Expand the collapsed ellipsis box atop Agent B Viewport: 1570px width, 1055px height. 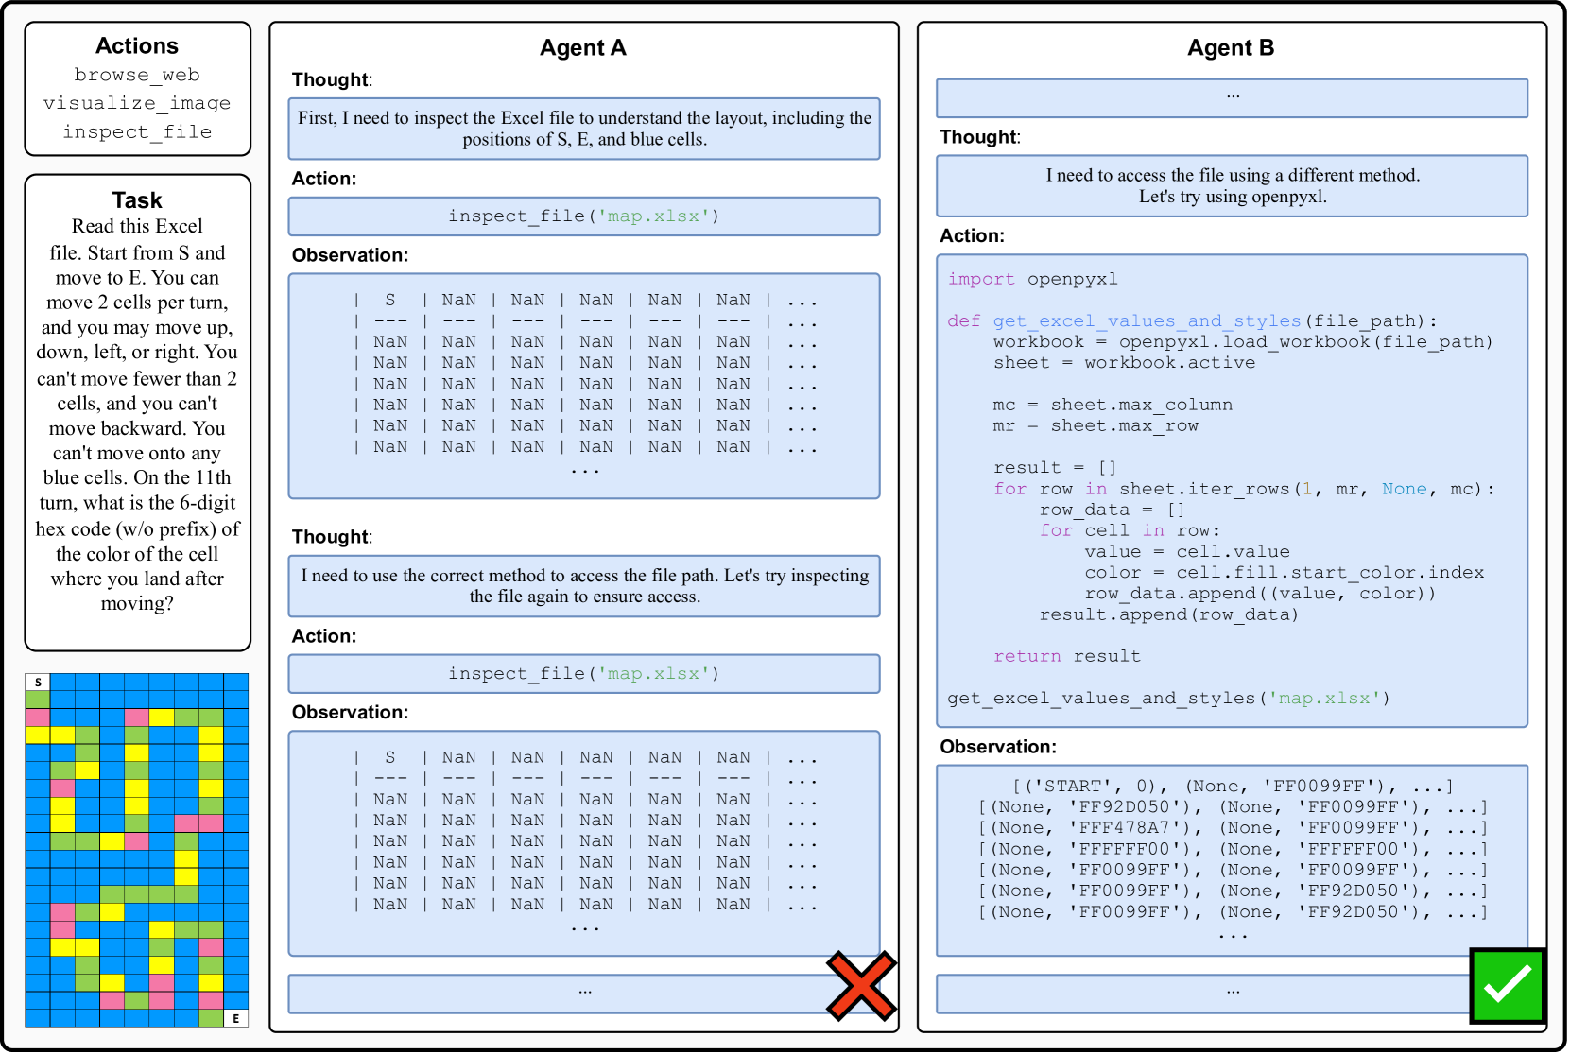tap(1232, 97)
